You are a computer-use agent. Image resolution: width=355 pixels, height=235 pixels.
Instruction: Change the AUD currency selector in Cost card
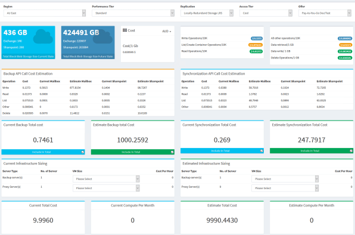(x=167, y=31)
